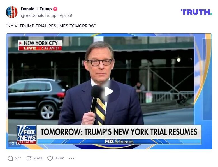This screenshot has width=218, height=167.
Task: Click the FOX & friends banner strip
Action: tap(119, 142)
